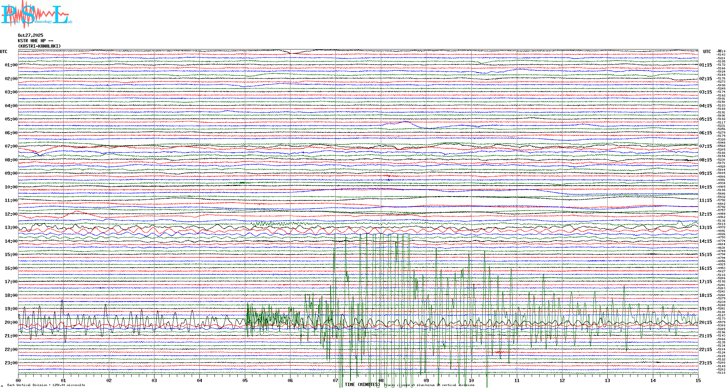Viewport: 727px width, 390px height.
Task: Click minute 05 on bottom axis
Action: pos(245,380)
